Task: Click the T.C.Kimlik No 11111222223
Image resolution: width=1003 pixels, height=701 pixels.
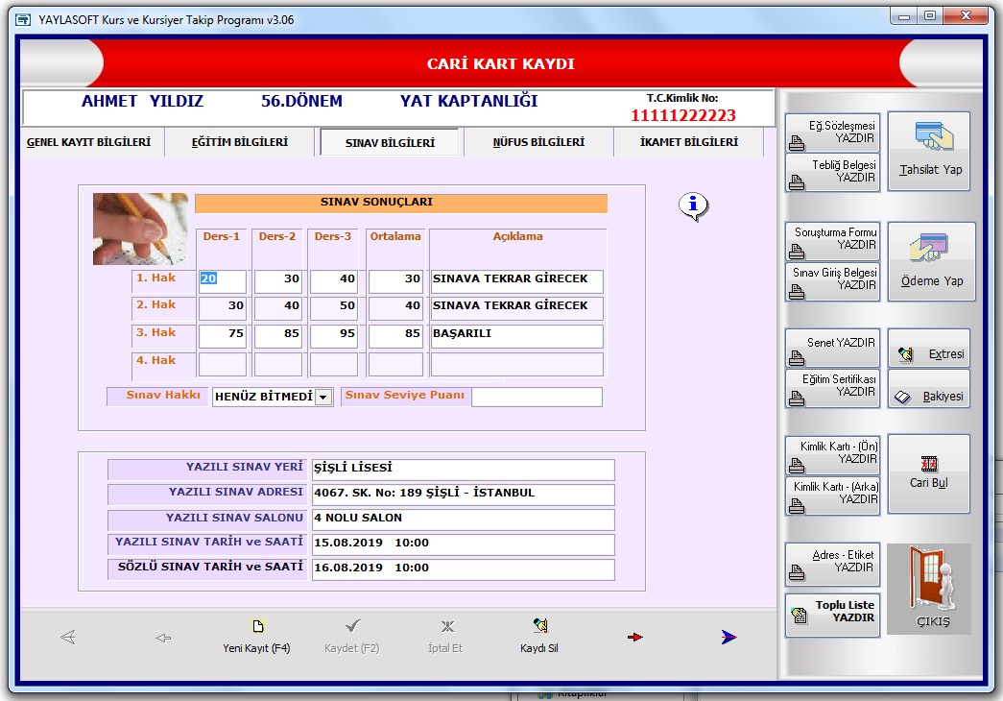Action: 683,115
